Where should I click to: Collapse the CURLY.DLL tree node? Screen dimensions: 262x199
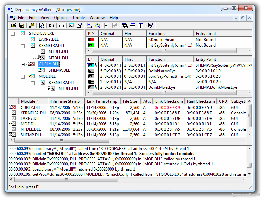pyautogui.click(x=23, y=64)
